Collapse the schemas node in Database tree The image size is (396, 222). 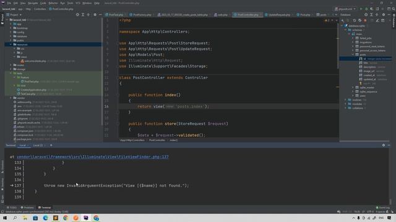pos(345,30)
